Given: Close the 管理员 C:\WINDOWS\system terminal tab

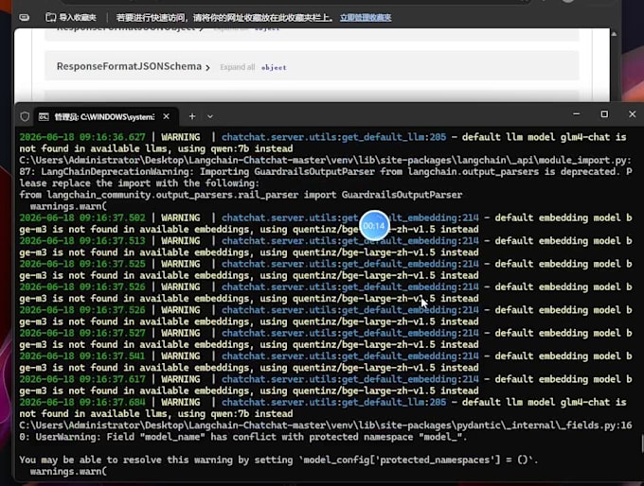Looking at the screenshot, I should [167, 116].
